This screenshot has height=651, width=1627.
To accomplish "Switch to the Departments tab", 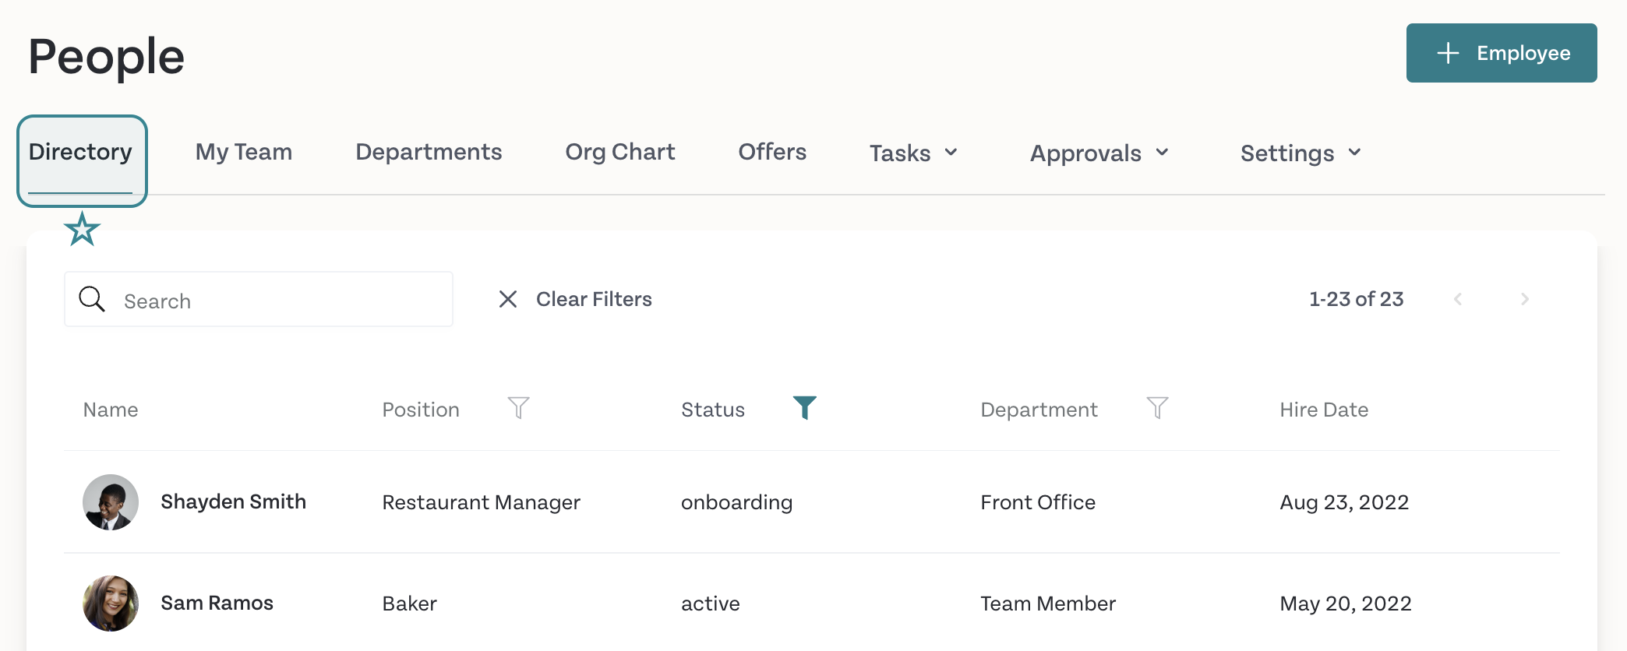I will click(x=429, y=152).
